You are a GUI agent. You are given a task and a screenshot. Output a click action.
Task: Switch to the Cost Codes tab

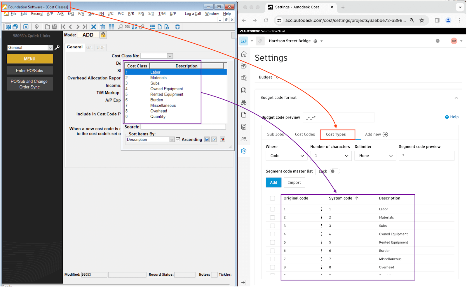305,134
